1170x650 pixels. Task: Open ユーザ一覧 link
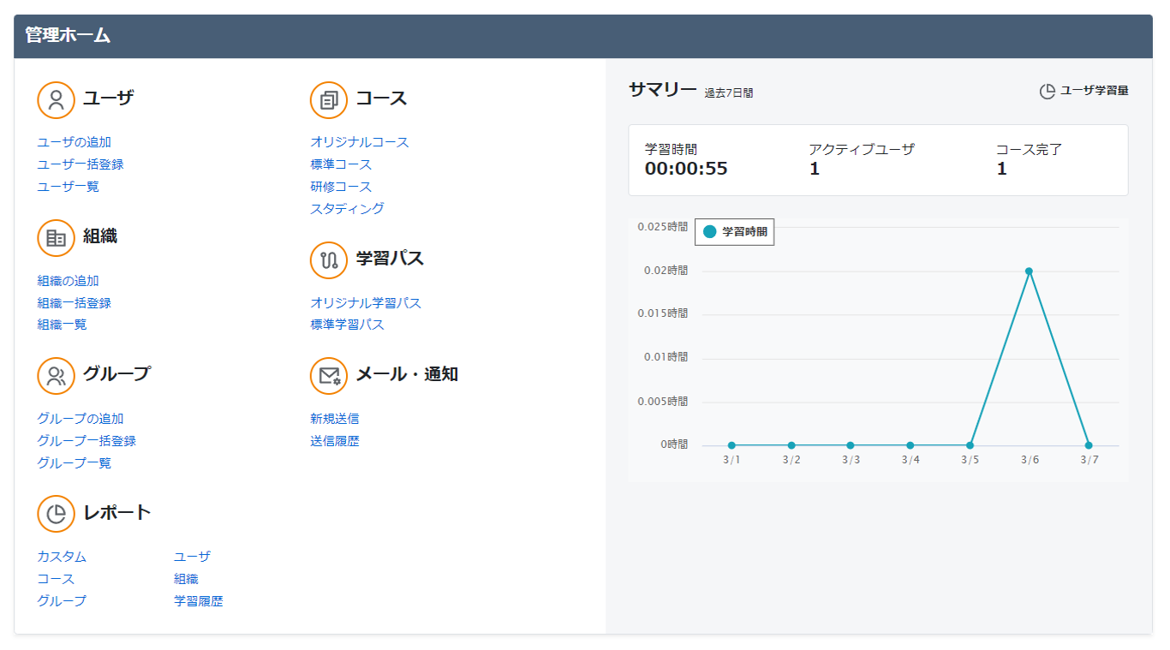coord(69,186)
